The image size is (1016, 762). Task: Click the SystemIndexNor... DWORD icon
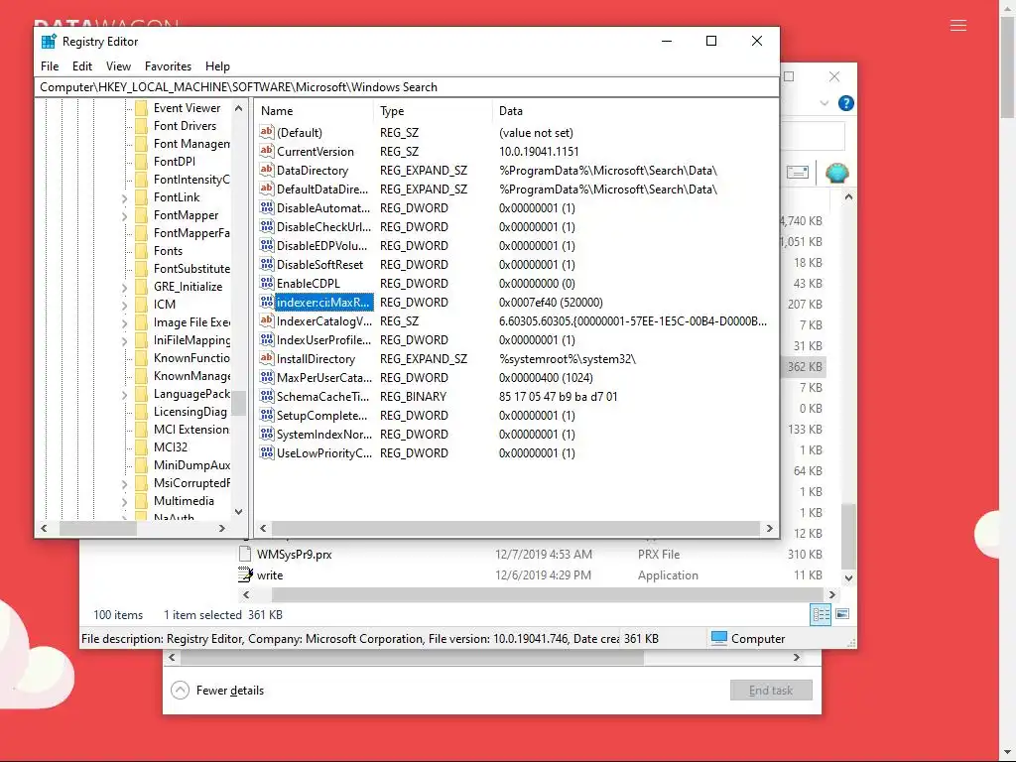(266, 434)
